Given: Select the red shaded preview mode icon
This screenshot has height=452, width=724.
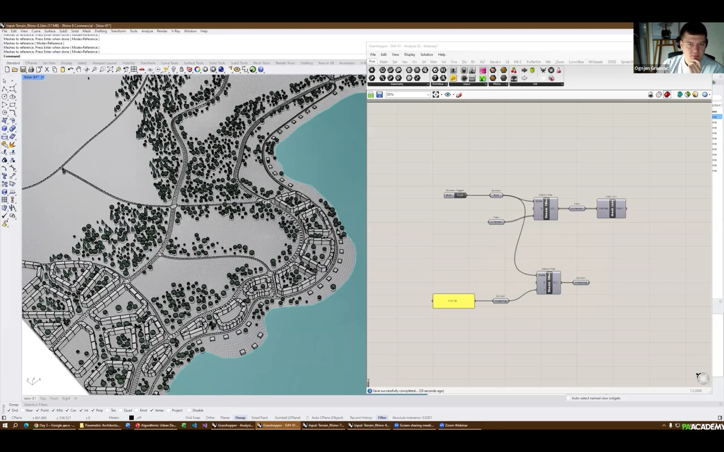Looking at the screenshot, I should pos(667,95).
